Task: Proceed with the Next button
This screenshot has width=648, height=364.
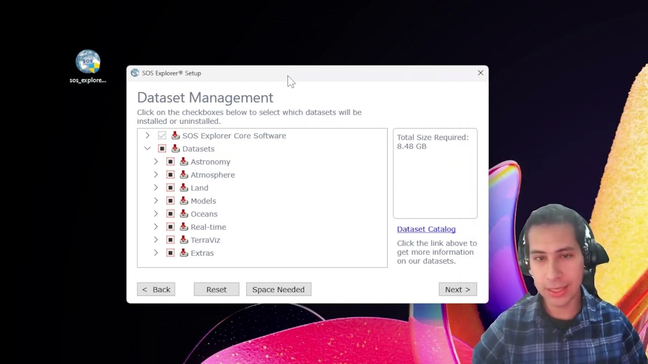Action: pyautogui.click(x=458, y=290)
